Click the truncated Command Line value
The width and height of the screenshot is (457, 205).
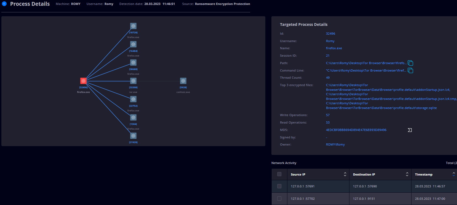point(366,70)
